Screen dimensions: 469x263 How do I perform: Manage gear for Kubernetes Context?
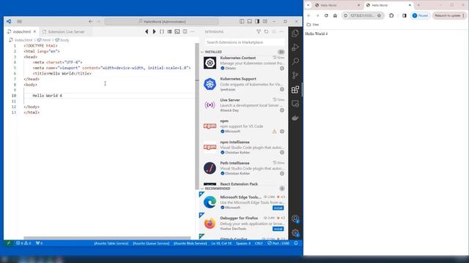pos(281,68)
